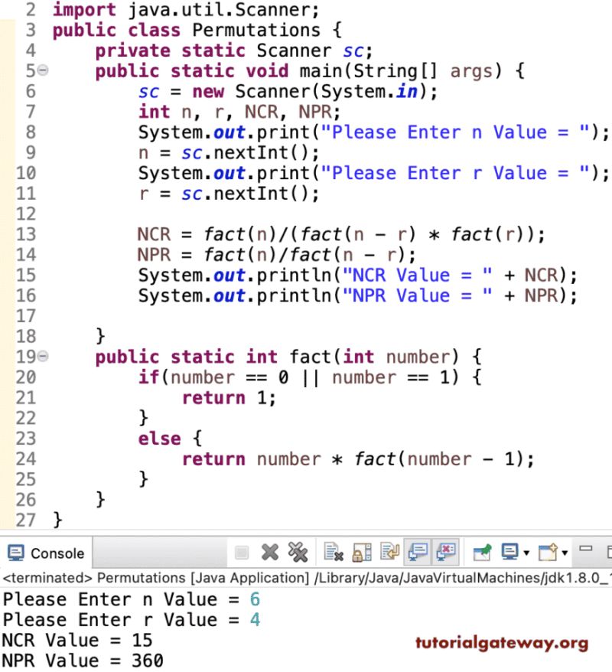Open the Open Console dropdown arrow
612x672 pixels.
pyautogui.click(x=565, y=553)
